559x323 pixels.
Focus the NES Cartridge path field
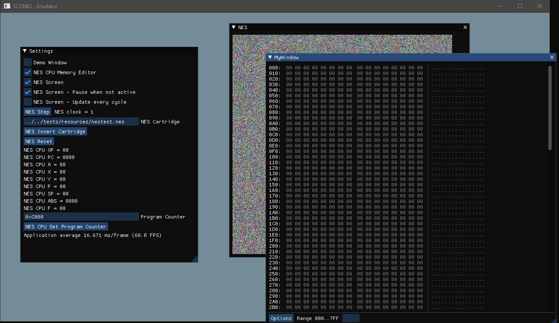81,122
